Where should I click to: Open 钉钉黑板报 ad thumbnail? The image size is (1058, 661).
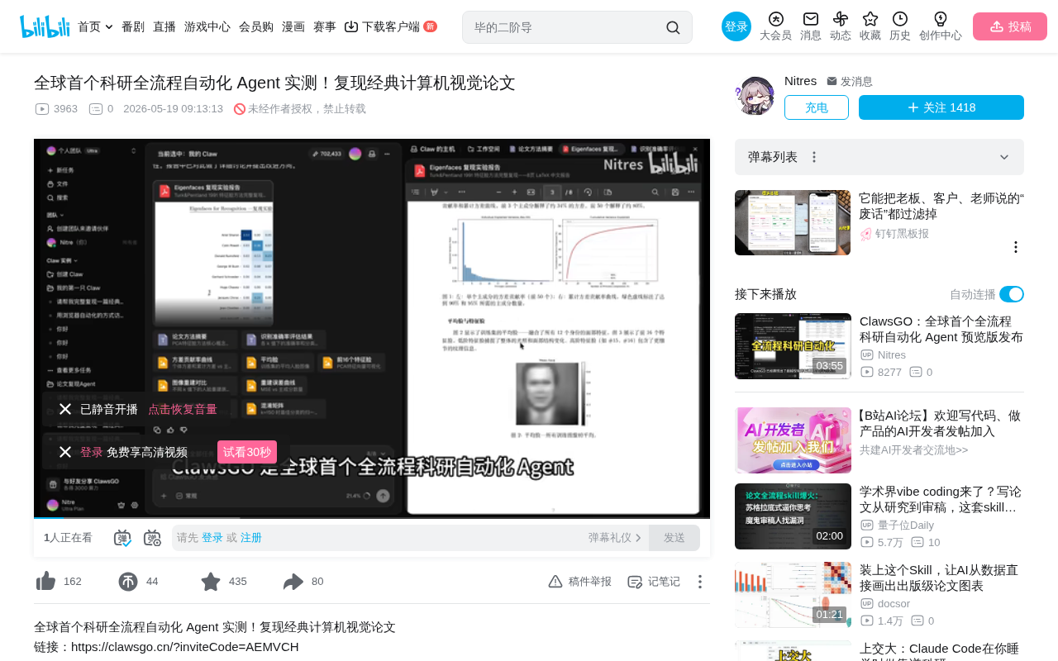click(793, 223)
